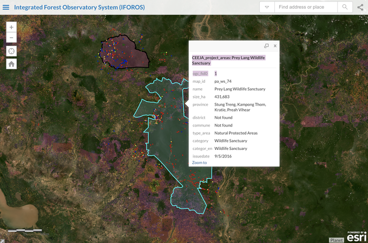Click the highlighted ogc_fid0 field label
This screenshot has height=243, width=368.
pos(200,73)
